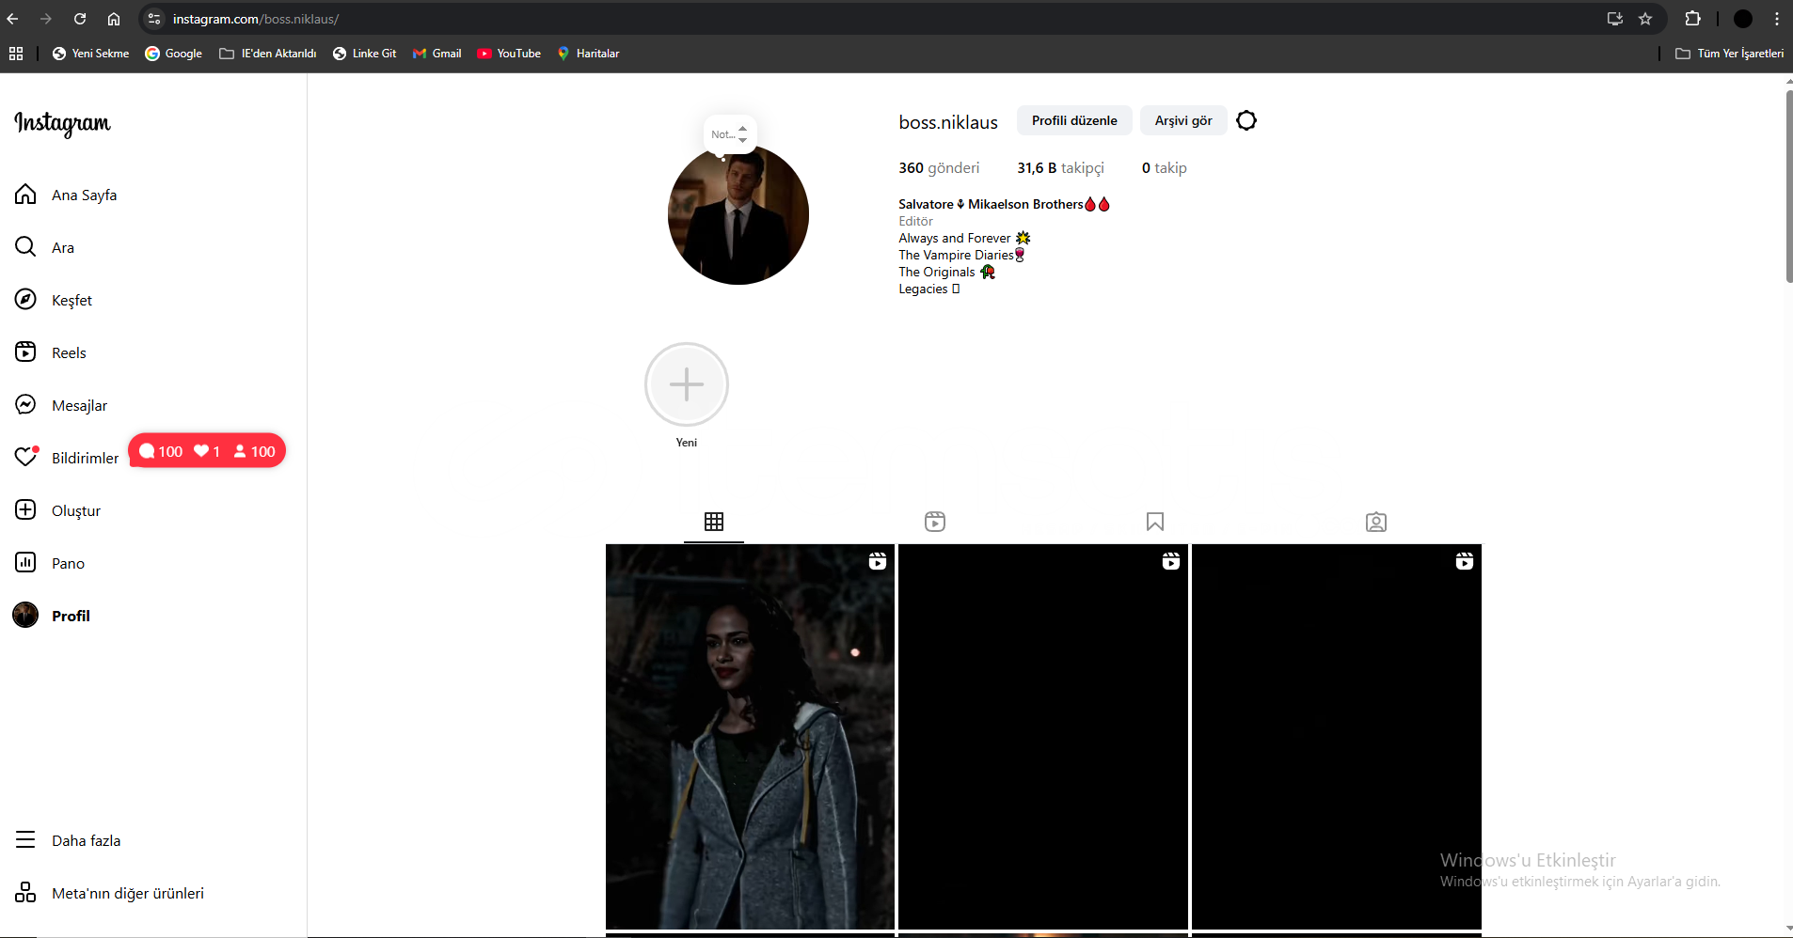Open Ana Sayfa home icon
1793x938 pixels.
click(25, 195)
